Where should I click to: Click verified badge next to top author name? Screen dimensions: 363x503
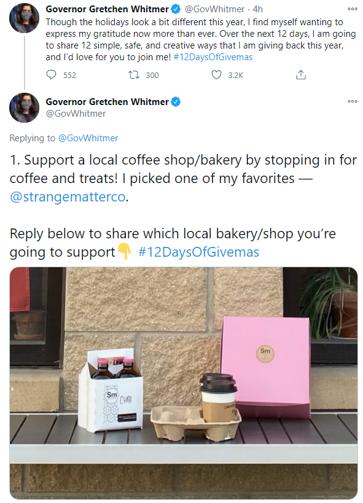click(x=176, y=9)
